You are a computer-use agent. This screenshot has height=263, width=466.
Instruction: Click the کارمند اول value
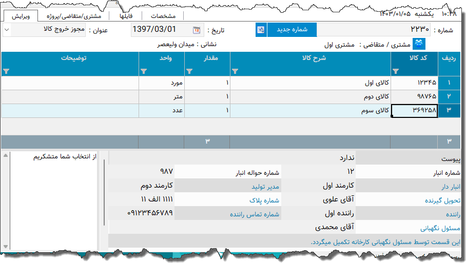[x=339, y=186]
